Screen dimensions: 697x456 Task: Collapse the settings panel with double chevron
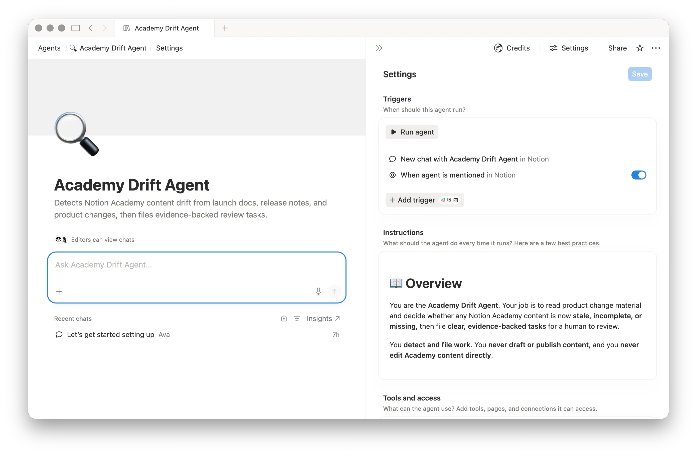(379, 48)
